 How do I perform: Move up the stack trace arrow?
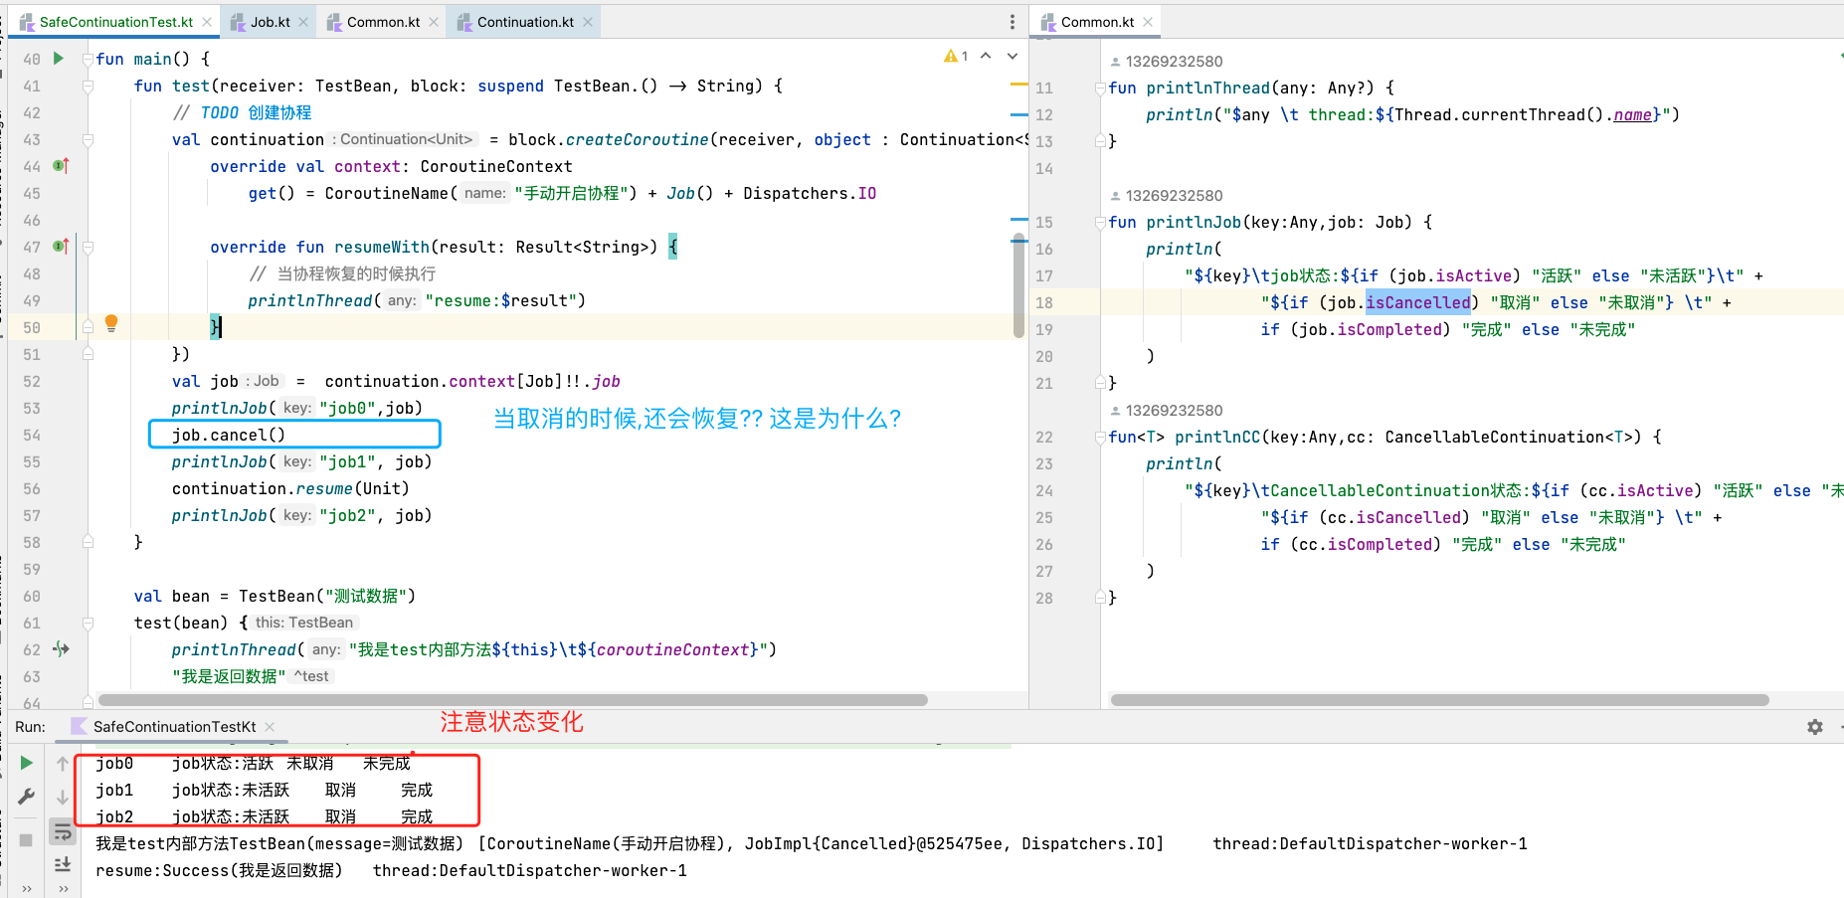tap(63, 764)
